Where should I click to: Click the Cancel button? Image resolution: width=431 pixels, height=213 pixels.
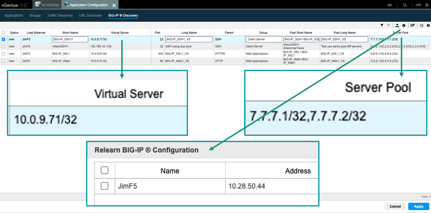[395, 206]
